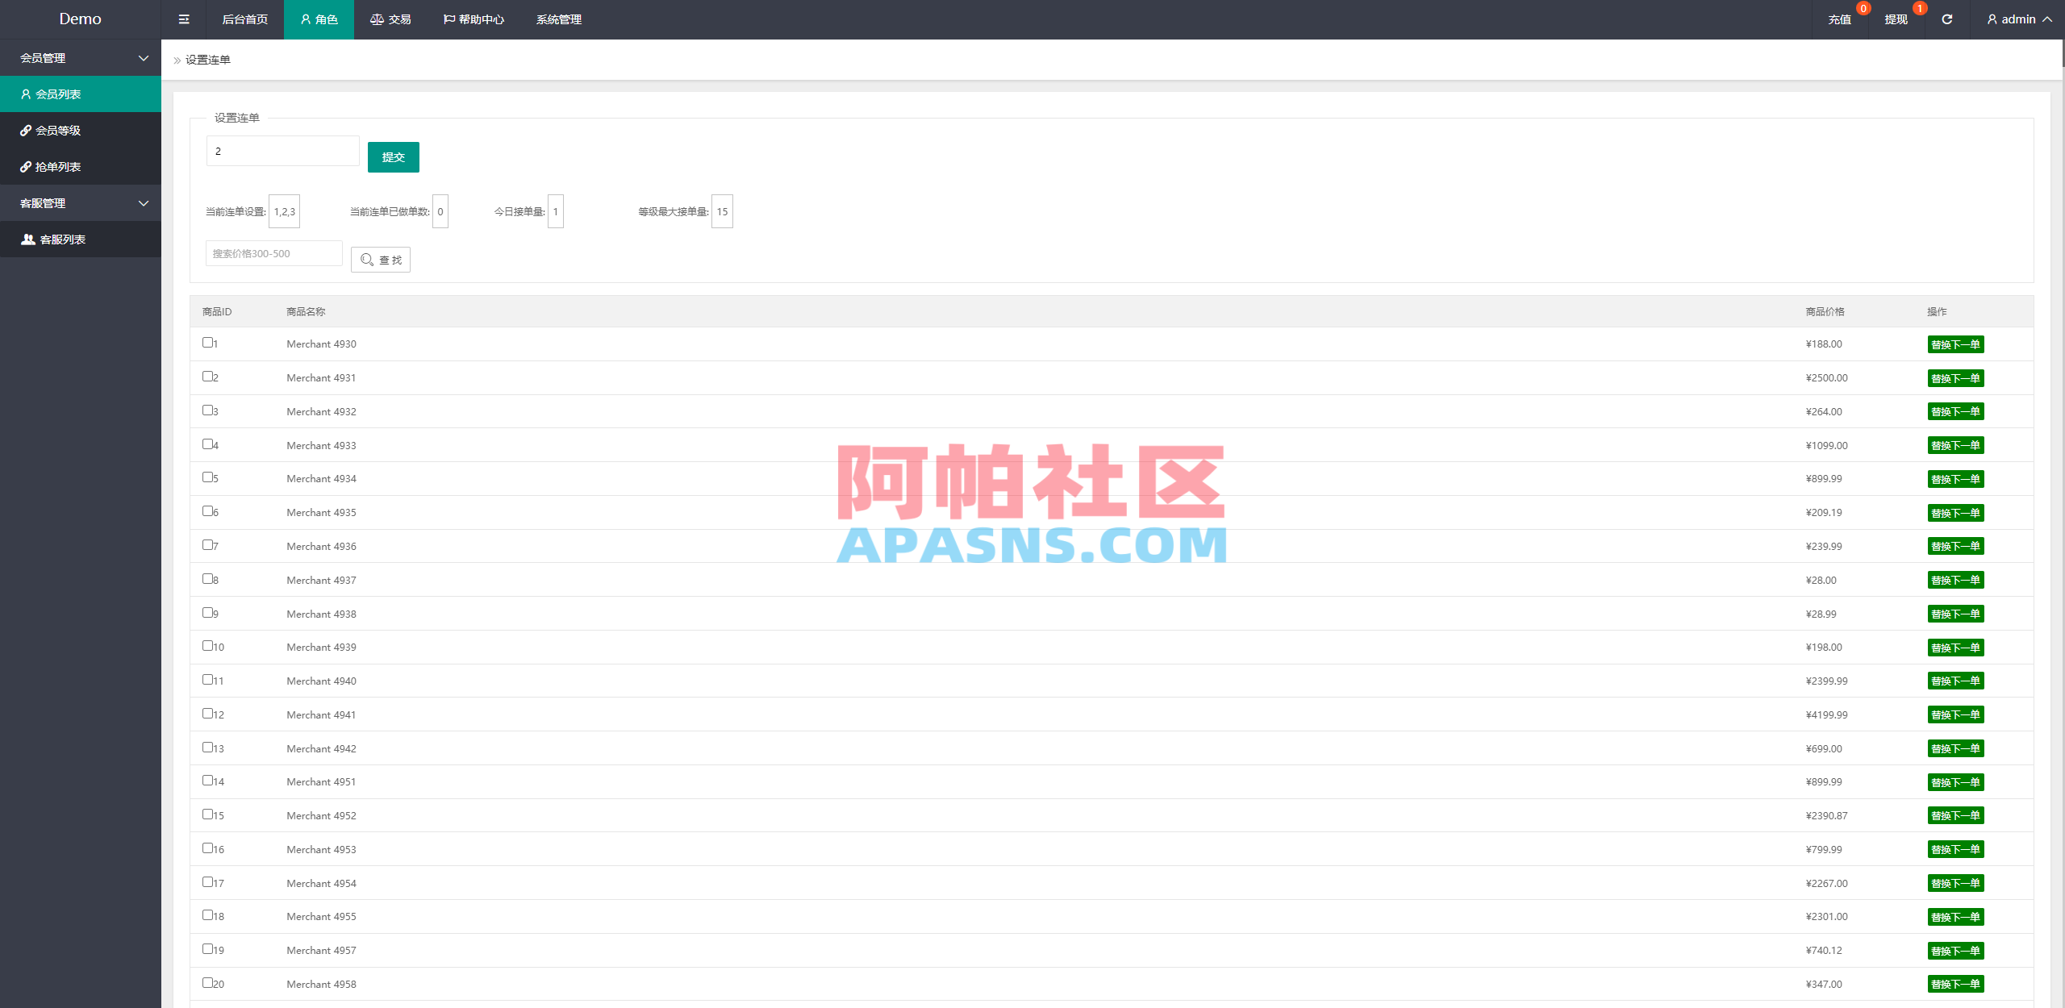Click the chain-link icon beside 抢单列表

tap(25, 166)
